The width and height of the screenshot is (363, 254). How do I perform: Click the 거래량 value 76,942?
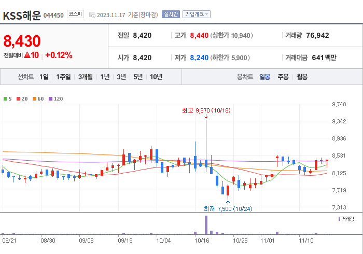[x=317, y=35]
